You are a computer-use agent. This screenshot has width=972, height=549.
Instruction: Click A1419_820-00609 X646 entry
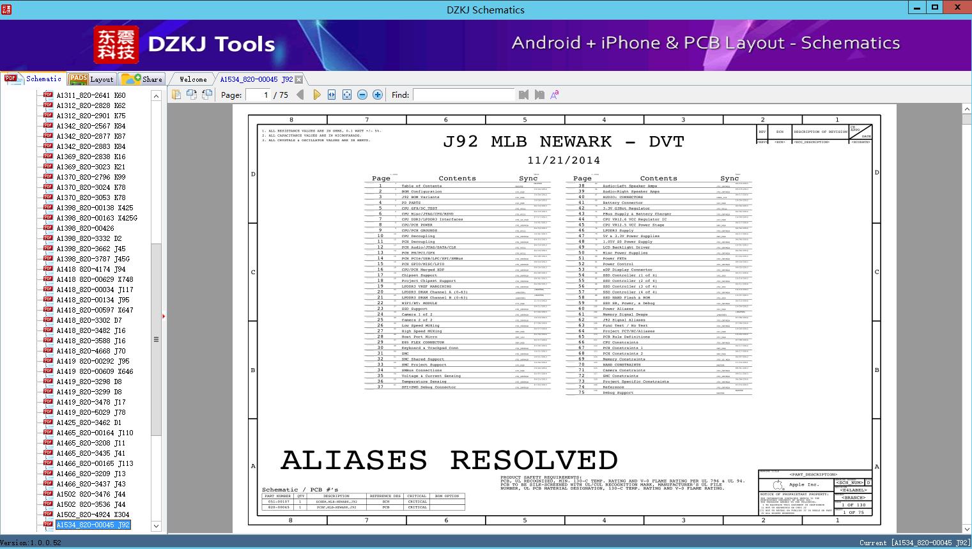pyautogui.click(x=95, y=371)
